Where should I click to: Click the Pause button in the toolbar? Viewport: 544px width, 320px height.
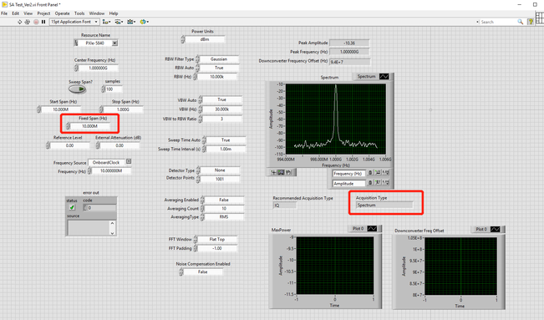[43, 22]
